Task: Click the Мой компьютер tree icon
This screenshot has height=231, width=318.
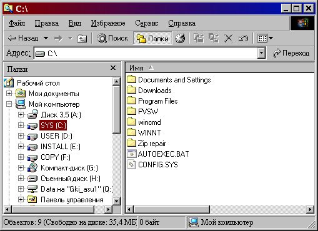Action: [x=21, y=104]
